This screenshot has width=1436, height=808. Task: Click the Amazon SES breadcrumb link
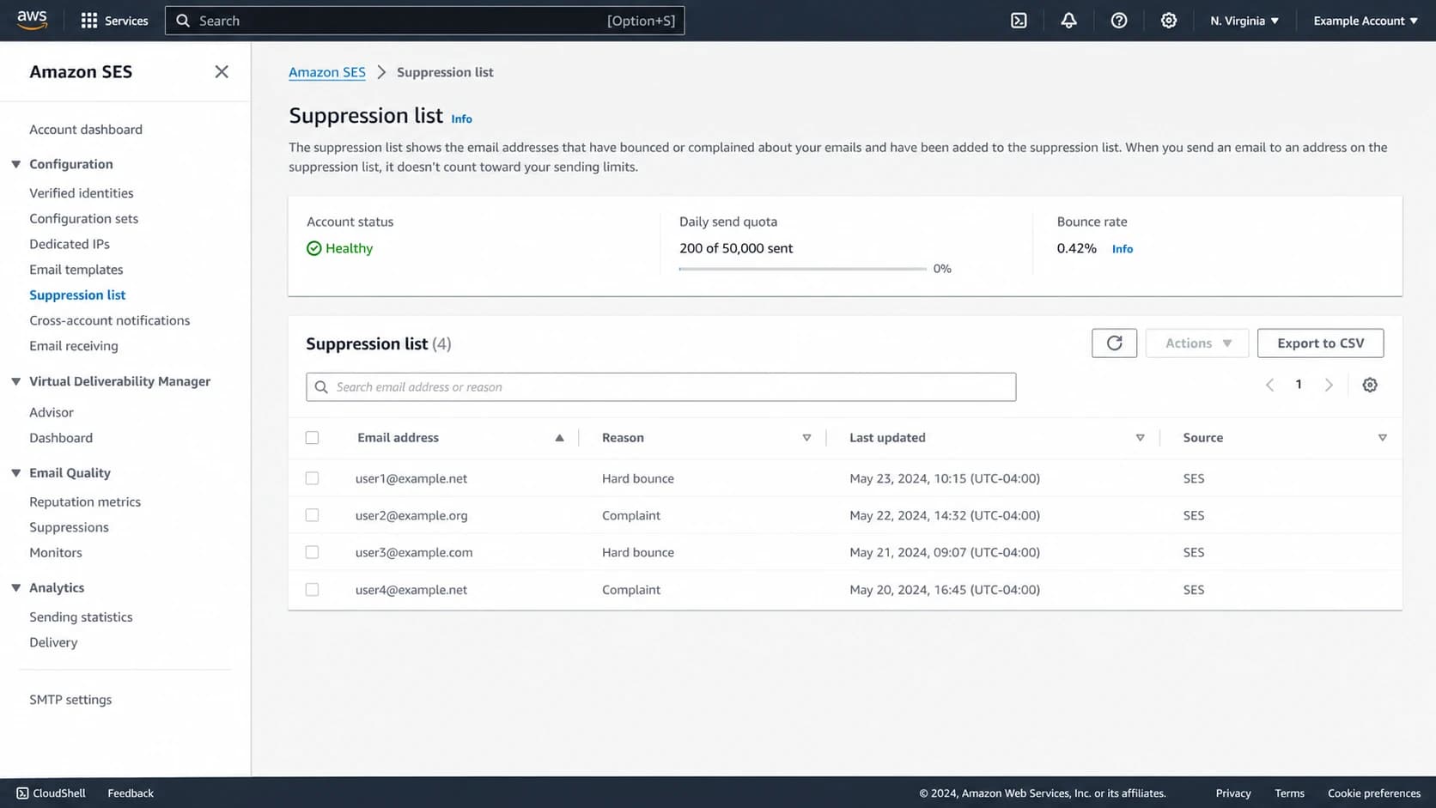pyautogui.click(x=327, y=72)
